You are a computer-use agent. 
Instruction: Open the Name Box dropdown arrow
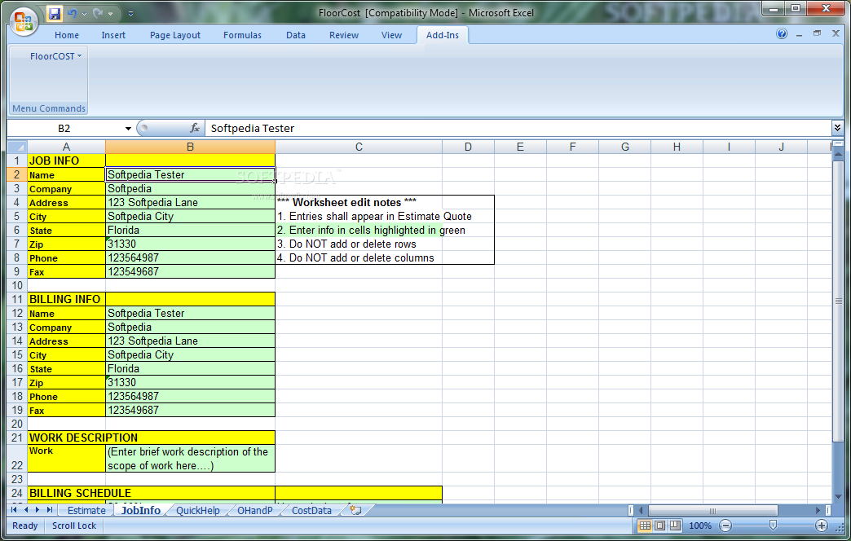pos(128,129)
